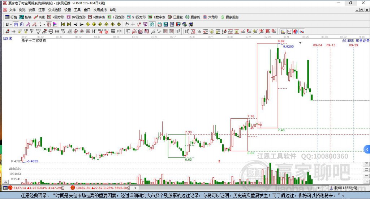Click stock code 601555 东吴证券 label
370x199 pixels.
click(x=356, y=41)
